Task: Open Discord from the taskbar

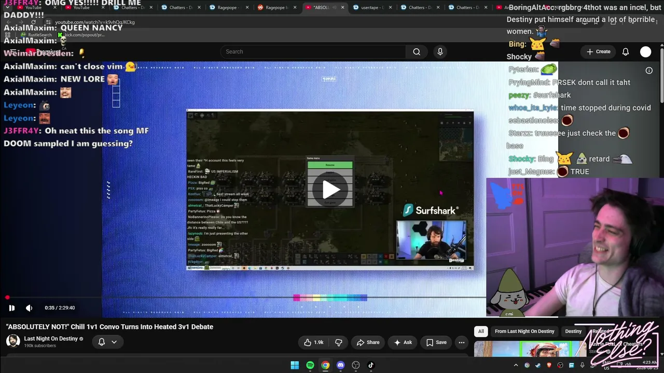Action: [340, 365]
